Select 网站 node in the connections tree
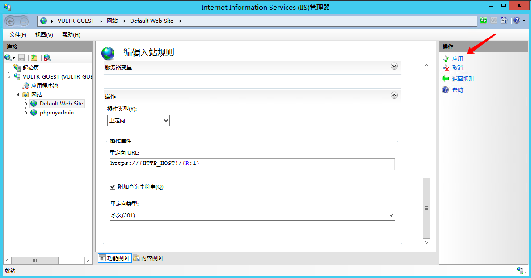Screen dimensions: 531x278 [x=37, y=94]
